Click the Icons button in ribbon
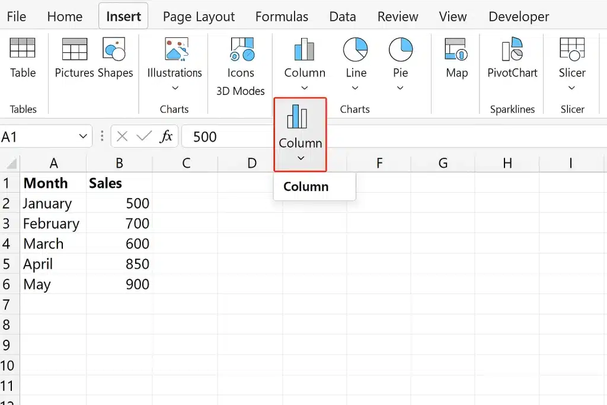Viewport: 607px width, 405px height. tap(241, 50)
